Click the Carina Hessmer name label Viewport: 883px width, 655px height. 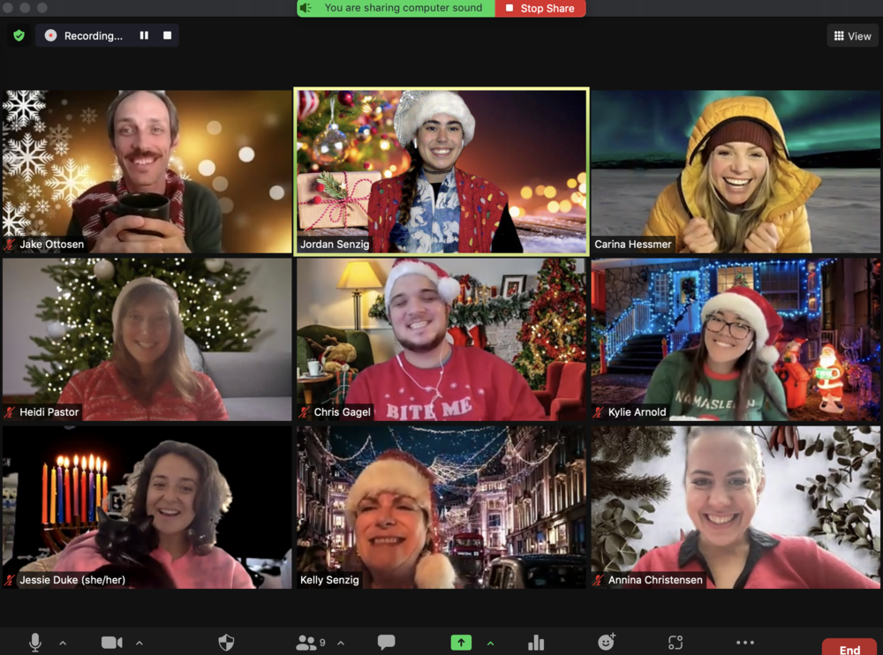coord(633,244)
